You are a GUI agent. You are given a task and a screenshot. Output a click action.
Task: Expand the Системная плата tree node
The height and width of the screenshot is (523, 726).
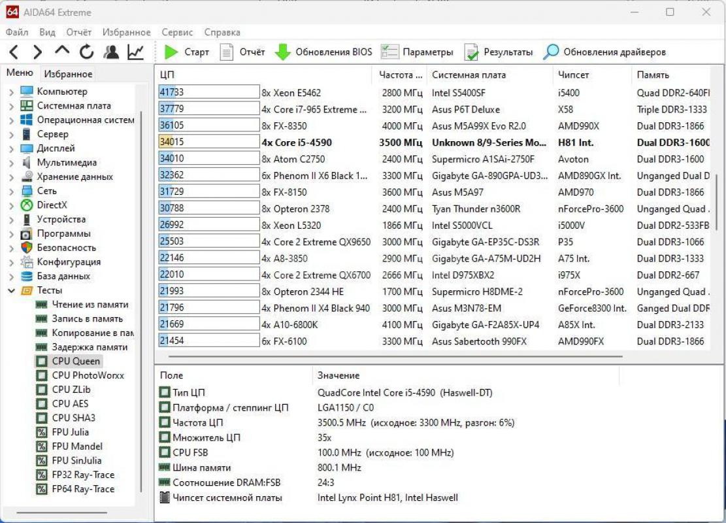tap(11, 106)
